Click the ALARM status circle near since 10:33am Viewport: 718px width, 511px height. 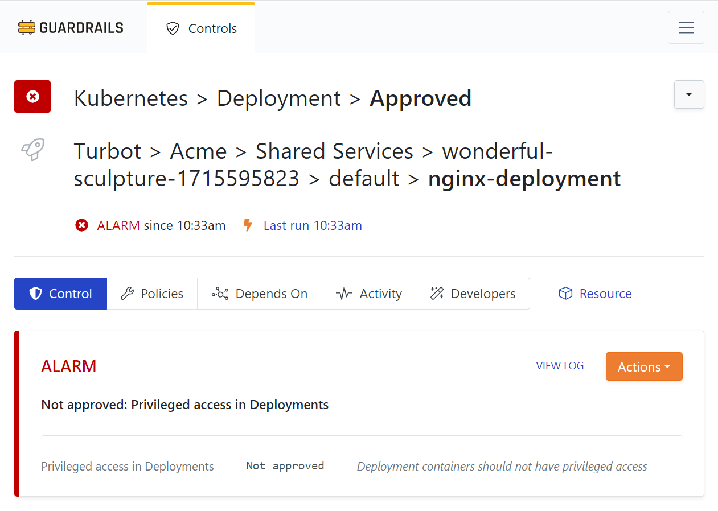tap(81, 225)
